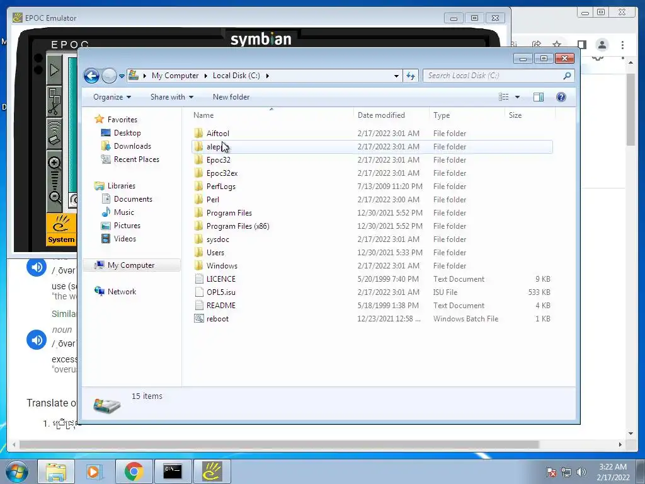Select the Windows folder icon
The height and width of the screenshot is (484, 645).
pyautogui.click(x=198, y=265)
